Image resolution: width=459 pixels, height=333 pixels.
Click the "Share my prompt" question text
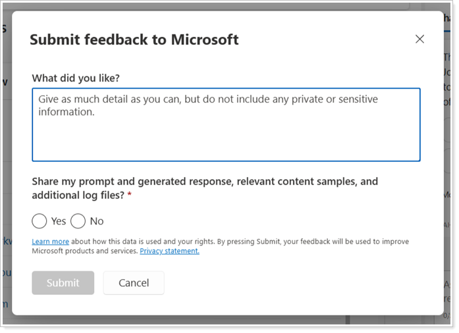coord(204,181)
